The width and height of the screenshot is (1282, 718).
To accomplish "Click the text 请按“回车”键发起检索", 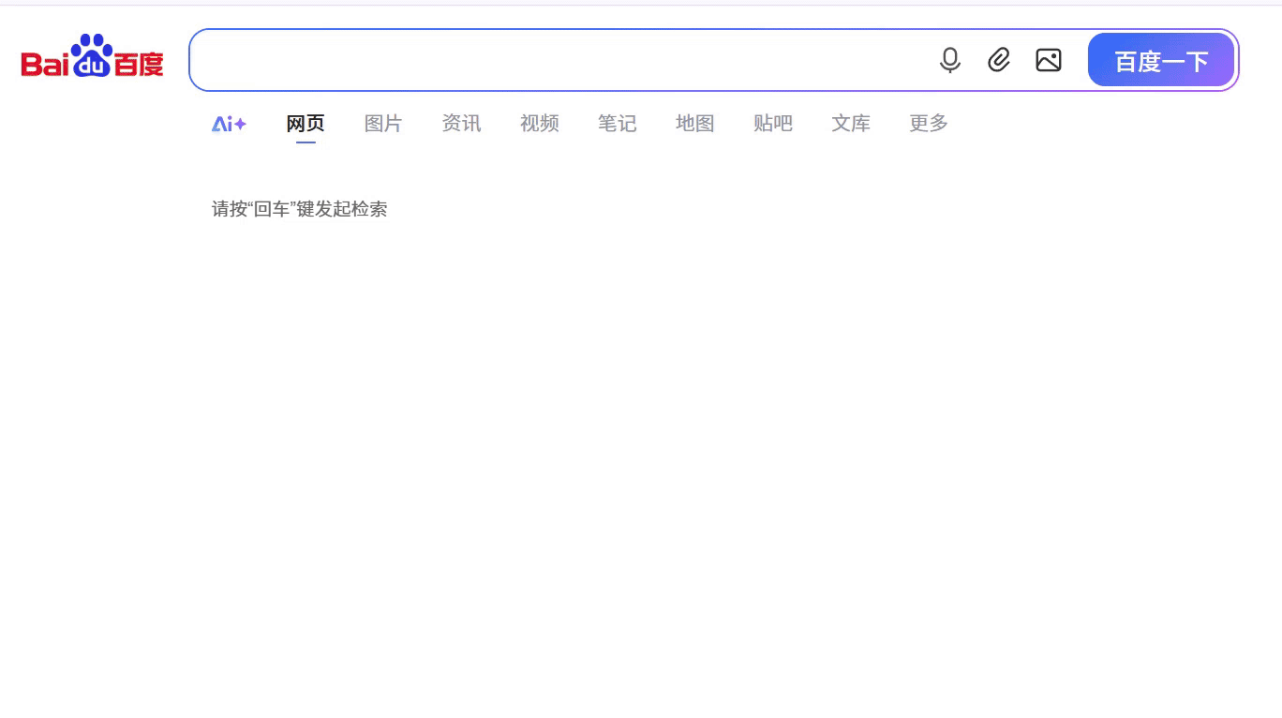I will click(x=299, y=209).
